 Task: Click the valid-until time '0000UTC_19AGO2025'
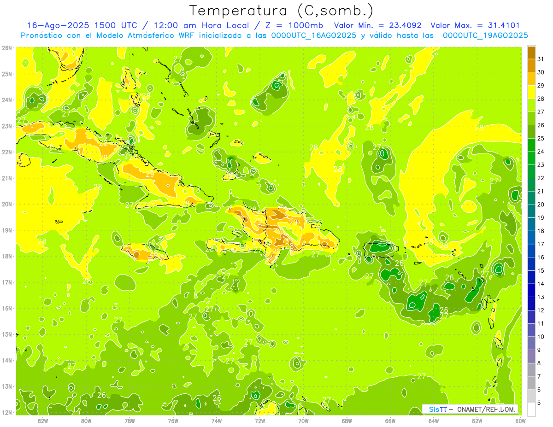tap(485, 35)
